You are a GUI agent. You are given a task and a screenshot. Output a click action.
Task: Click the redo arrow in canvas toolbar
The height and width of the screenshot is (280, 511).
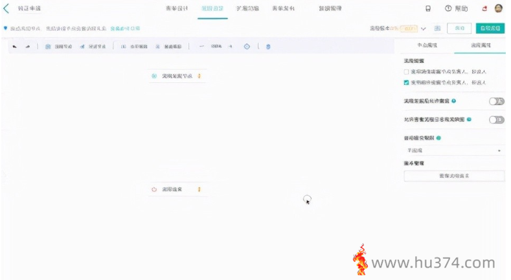point(28,47)
